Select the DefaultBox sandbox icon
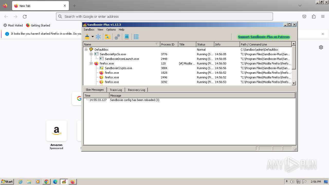329x185 pixels. 91,50
